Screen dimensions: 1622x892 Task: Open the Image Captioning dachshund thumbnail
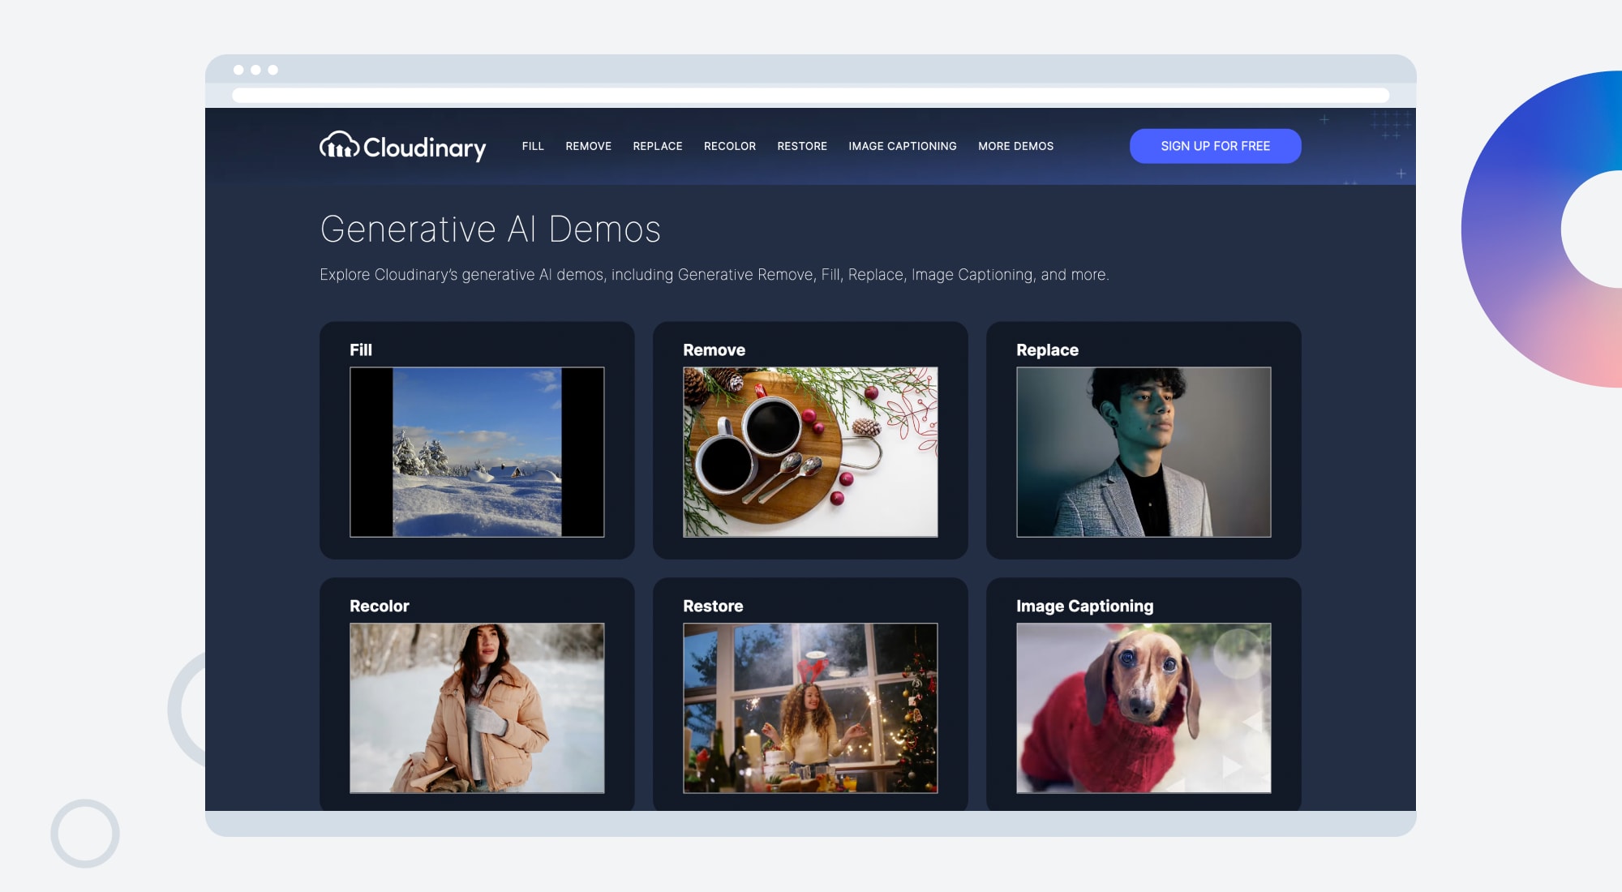pos(1144,708)
